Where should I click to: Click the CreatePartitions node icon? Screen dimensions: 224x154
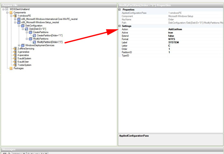tap(31, 32)
